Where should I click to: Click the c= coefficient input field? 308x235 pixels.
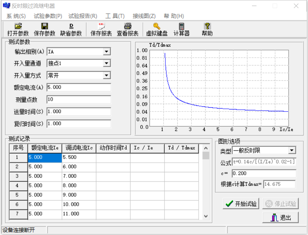click(264, 173)
